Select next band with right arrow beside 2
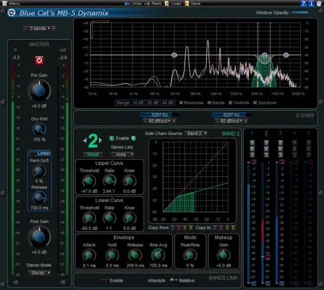 (101, 141)
